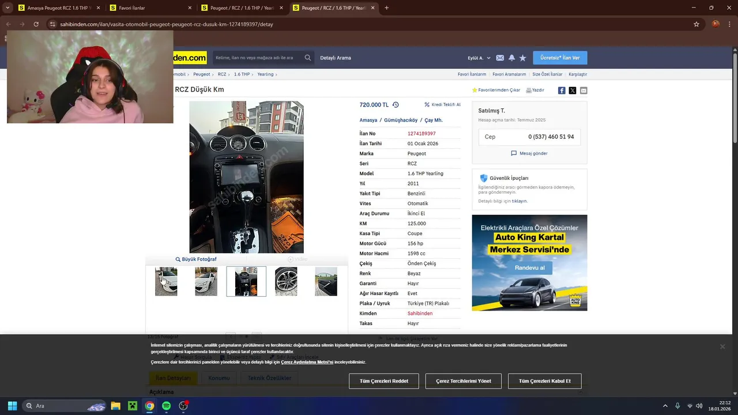This screenshot has width=738, height=415.
Task: Share the listing by email icon
Action: tap(583, 90)
